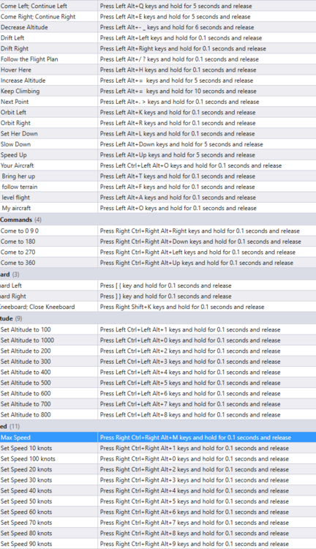Screen dimensions: 316x549
Task: Click the 'Right Ctrl+Right Alt+M' action cell
Action: pos(207,437)
